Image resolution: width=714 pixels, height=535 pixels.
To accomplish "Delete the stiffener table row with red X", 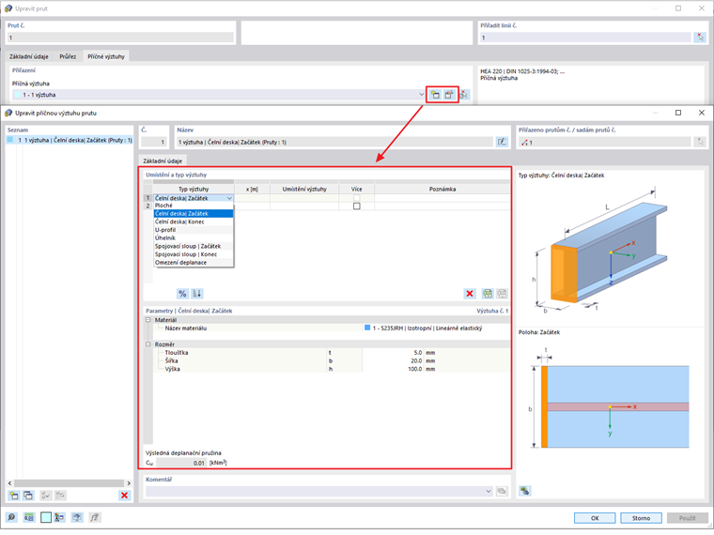I will coord(470,294).
